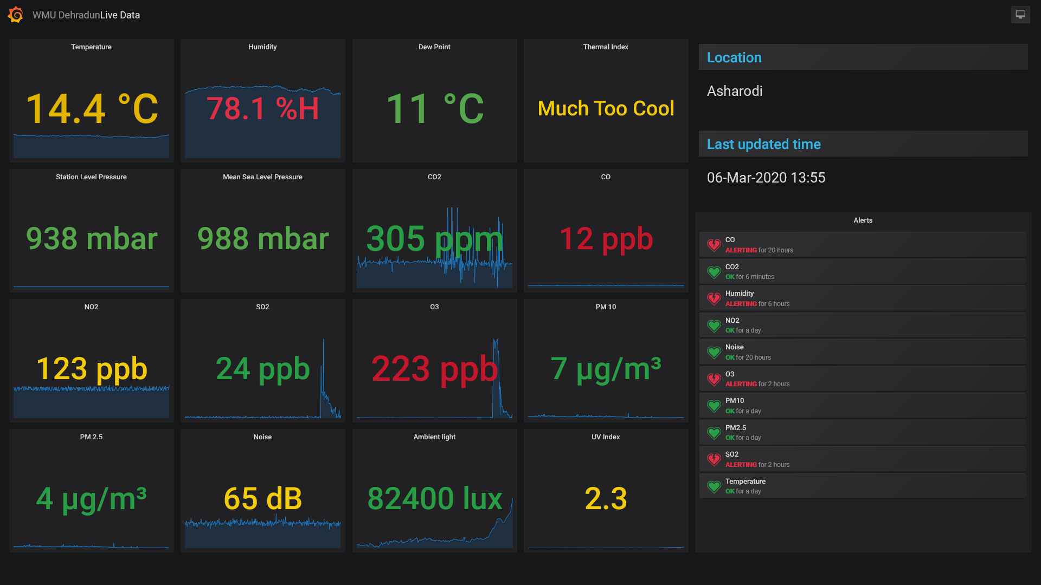Click the broken heart icon for Humidity alert
This screenshot has width=1041, height=585.
tap(714, 299)
